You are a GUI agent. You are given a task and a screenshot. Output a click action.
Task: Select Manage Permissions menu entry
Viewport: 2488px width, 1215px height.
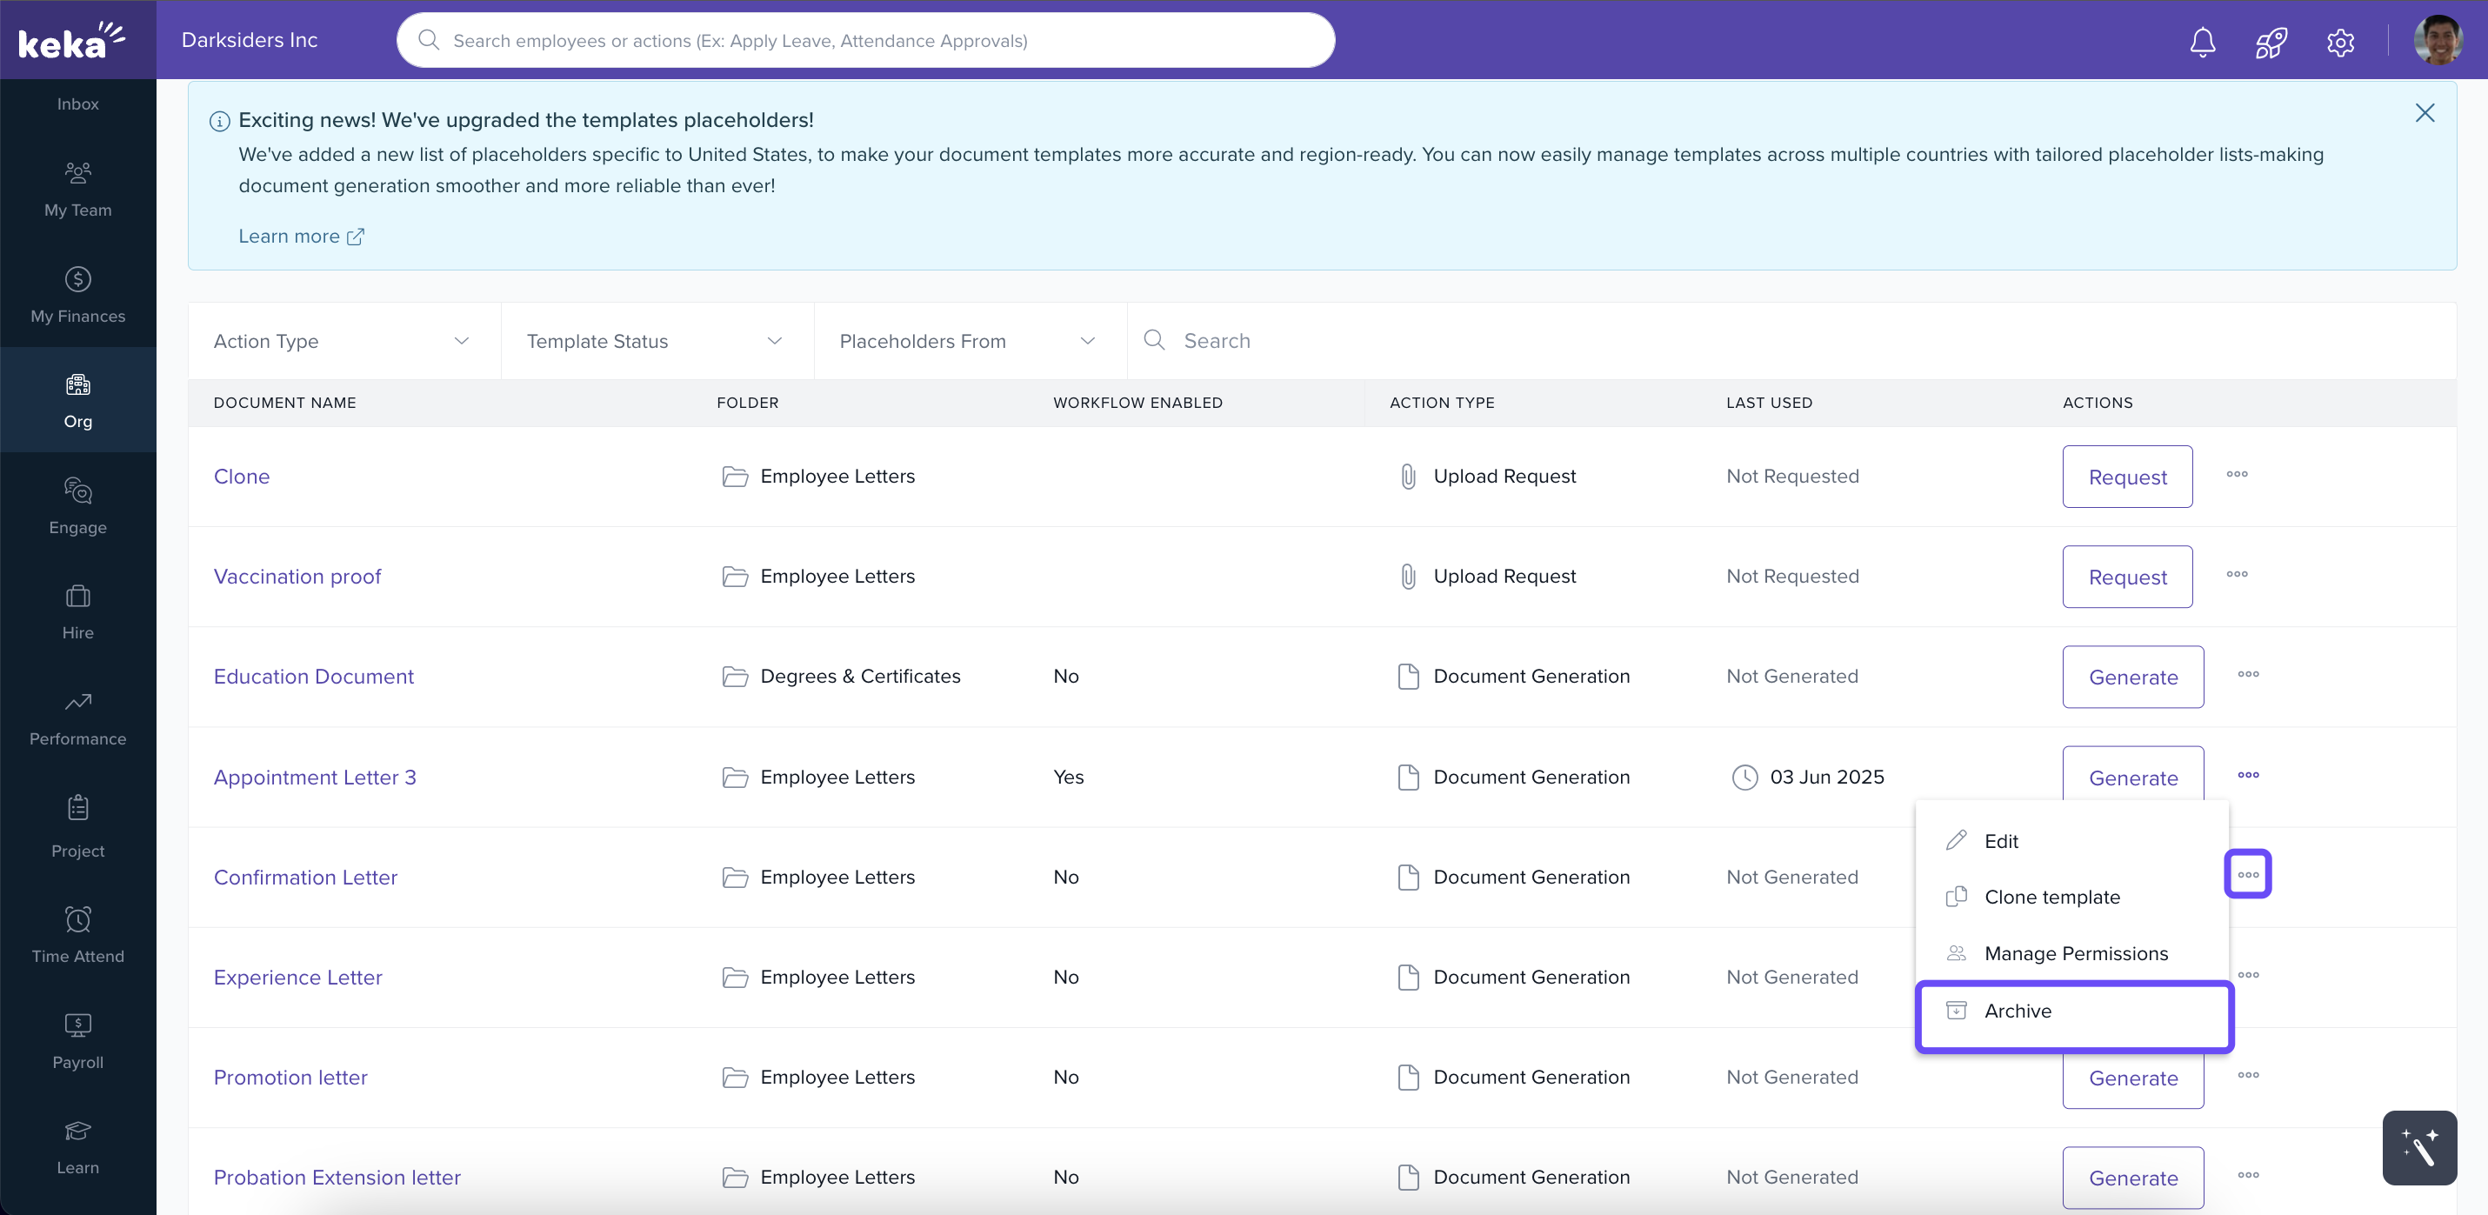point(2076,953)
